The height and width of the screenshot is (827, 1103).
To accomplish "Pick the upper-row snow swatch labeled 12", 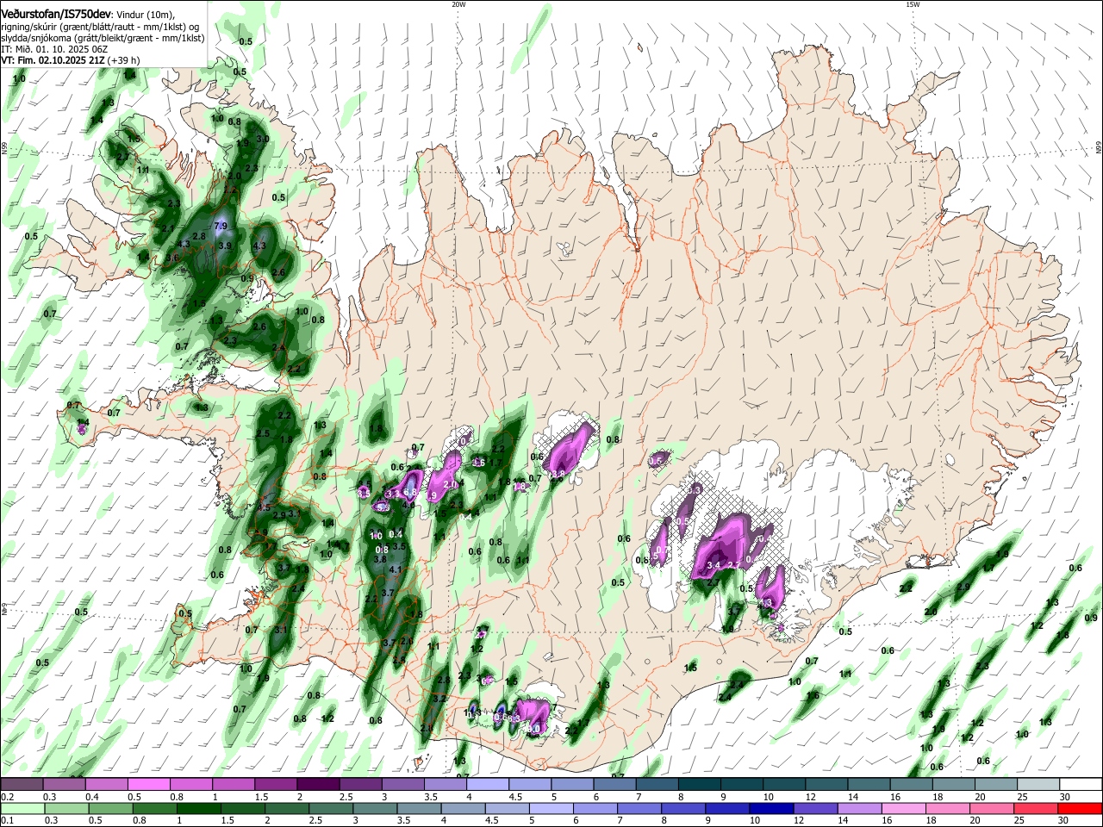I will (827, 784).
